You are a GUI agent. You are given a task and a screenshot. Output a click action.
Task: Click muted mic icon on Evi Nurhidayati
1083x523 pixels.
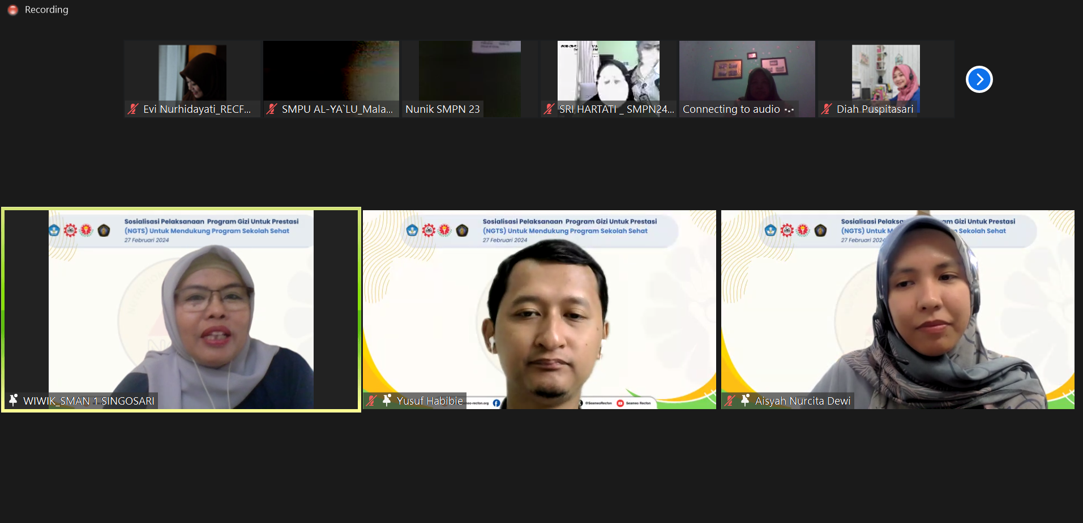click(x=133, y=109)
